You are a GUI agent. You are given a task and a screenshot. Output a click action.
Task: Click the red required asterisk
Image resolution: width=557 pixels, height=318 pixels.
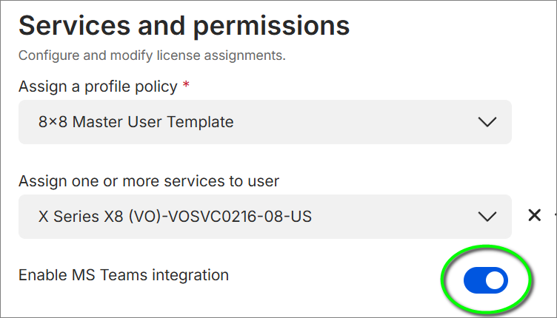[x=186, y=85]
